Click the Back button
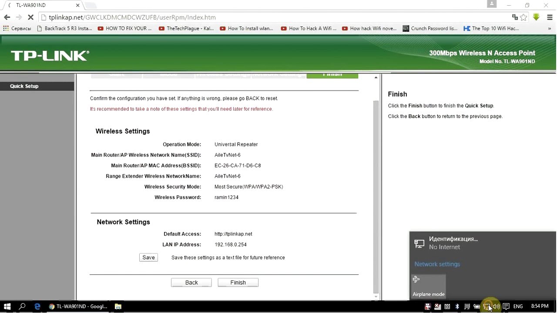 pyautogui.click(x=191, y=283)
